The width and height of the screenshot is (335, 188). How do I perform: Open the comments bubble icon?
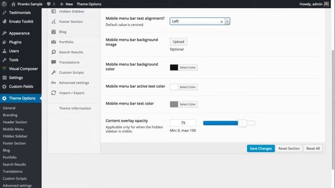click(x=49, y=4)
